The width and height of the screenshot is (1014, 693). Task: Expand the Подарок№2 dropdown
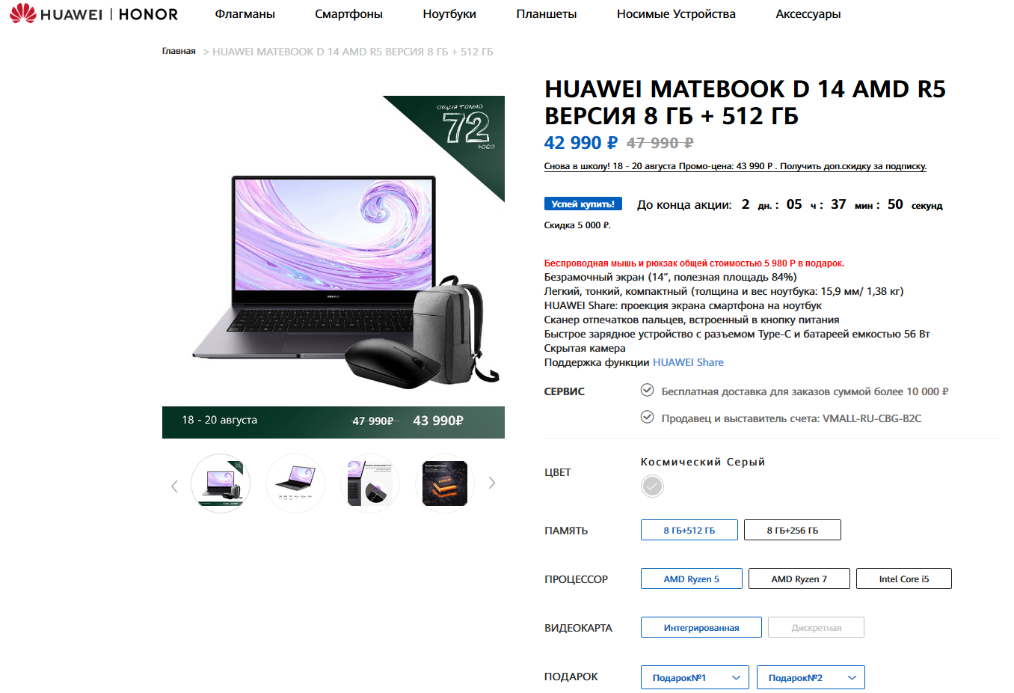(x=811, y=677)
